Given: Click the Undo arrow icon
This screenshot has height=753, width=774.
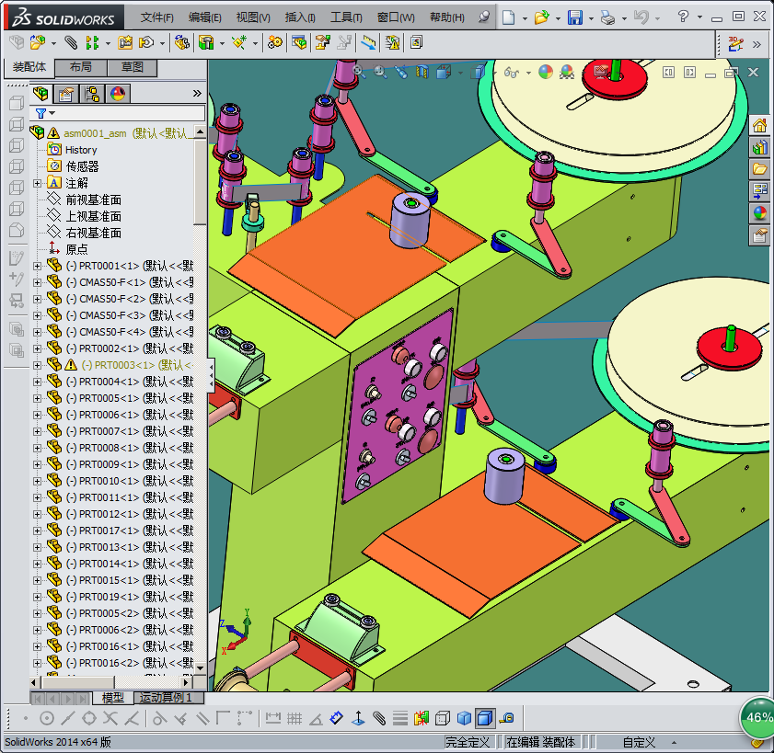Looking at the screenshot, I should tap(641, 17).
